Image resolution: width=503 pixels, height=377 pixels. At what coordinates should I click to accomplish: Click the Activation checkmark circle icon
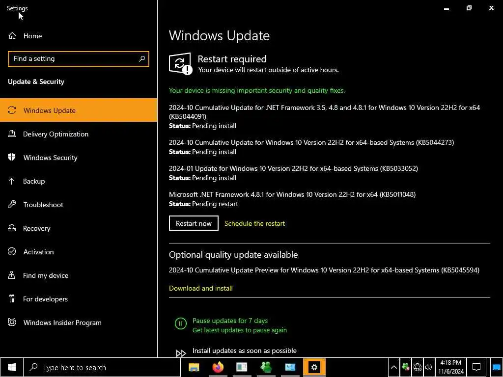[12, 252]
